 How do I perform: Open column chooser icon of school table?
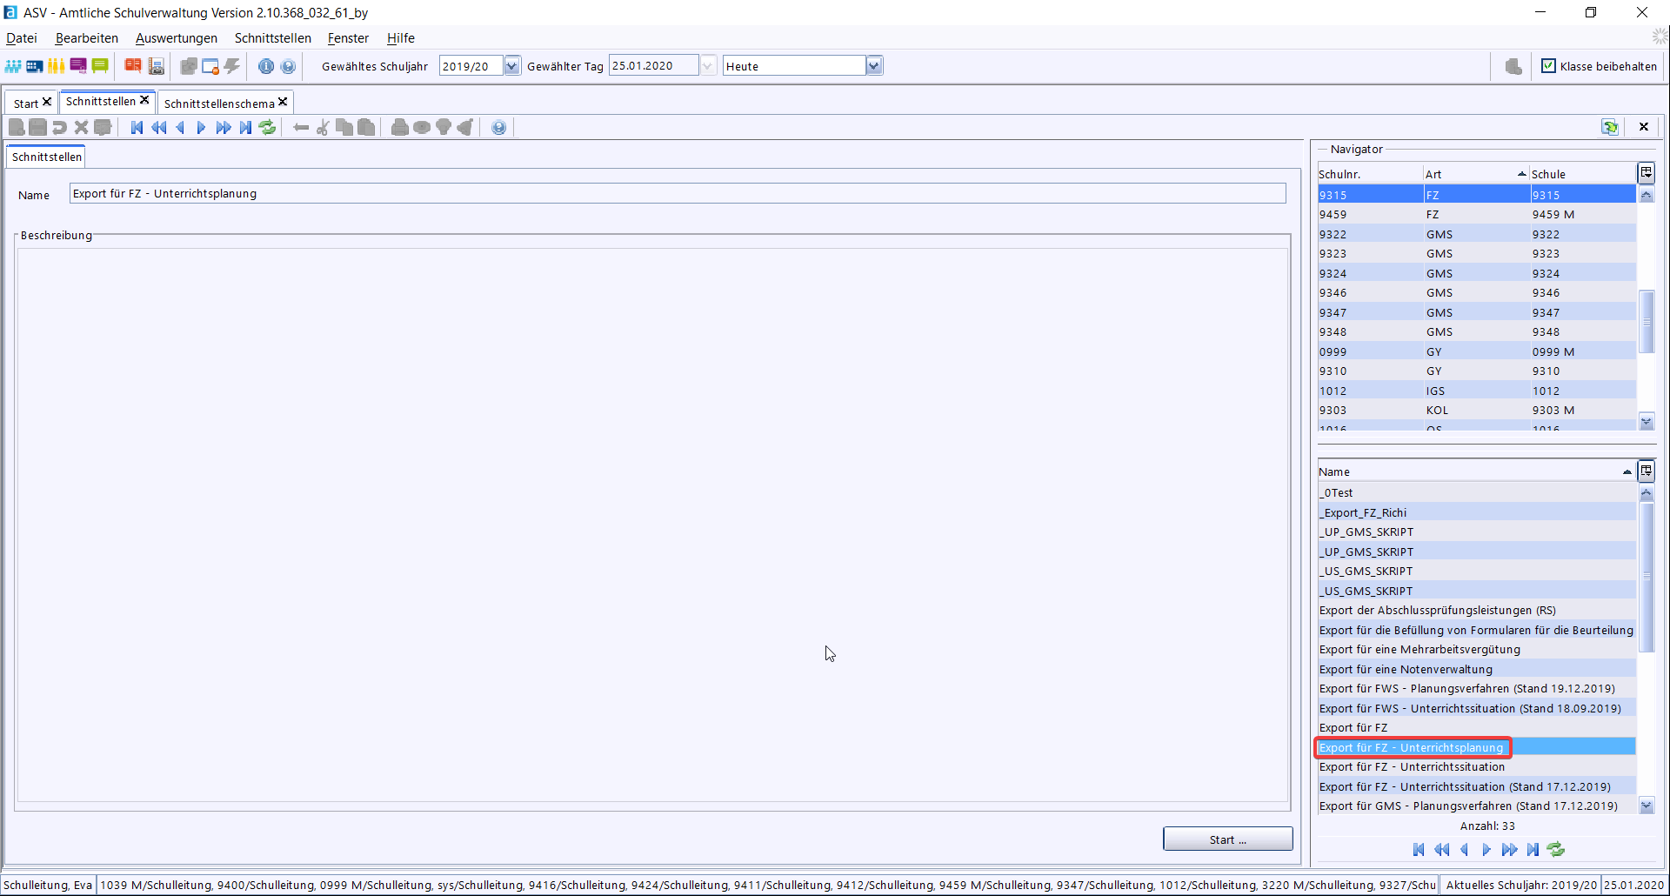[1647, 173]
